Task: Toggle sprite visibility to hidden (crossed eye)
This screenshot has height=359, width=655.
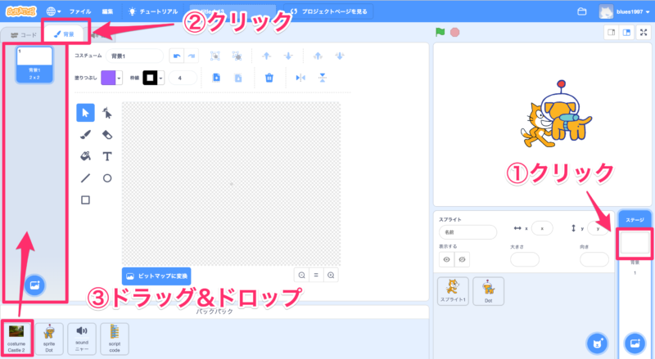Action: [463, 258]
